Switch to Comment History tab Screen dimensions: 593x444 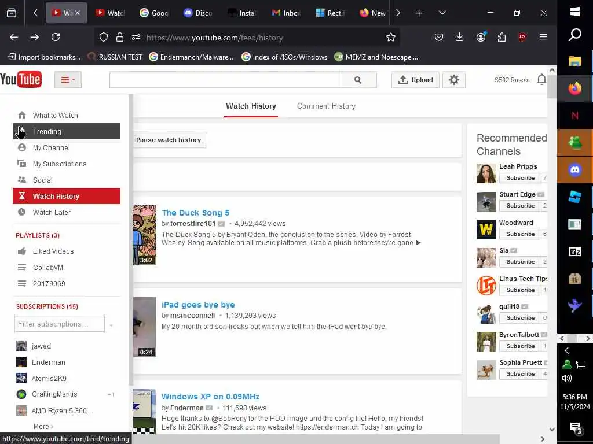click(326, 106)
